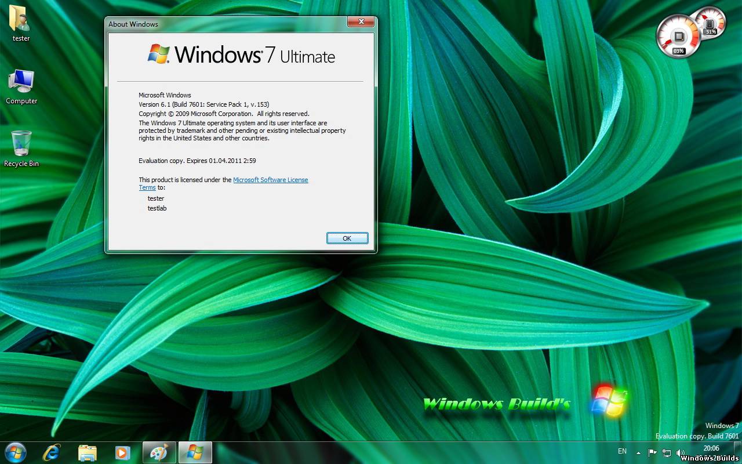Open the Action Center flag icon
The width and height of the screenshot is (742, 464).
[x=653, y=452]
